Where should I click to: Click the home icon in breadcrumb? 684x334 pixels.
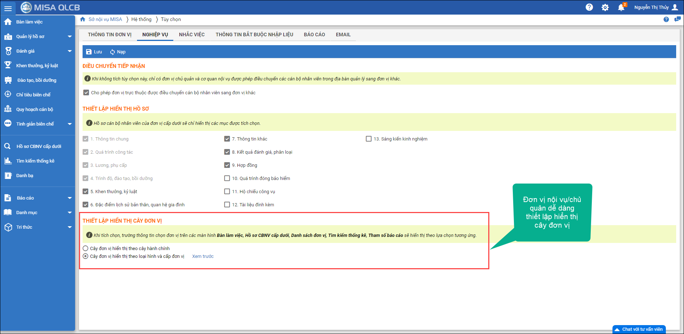[x=83, y=19]
